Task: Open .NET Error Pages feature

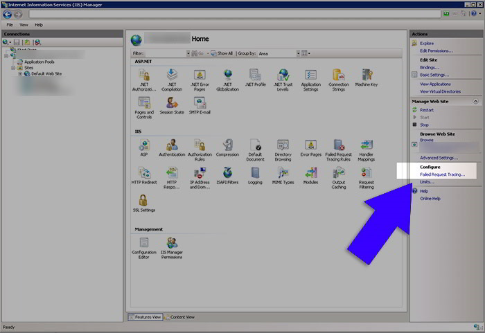Action: (200, 80)
